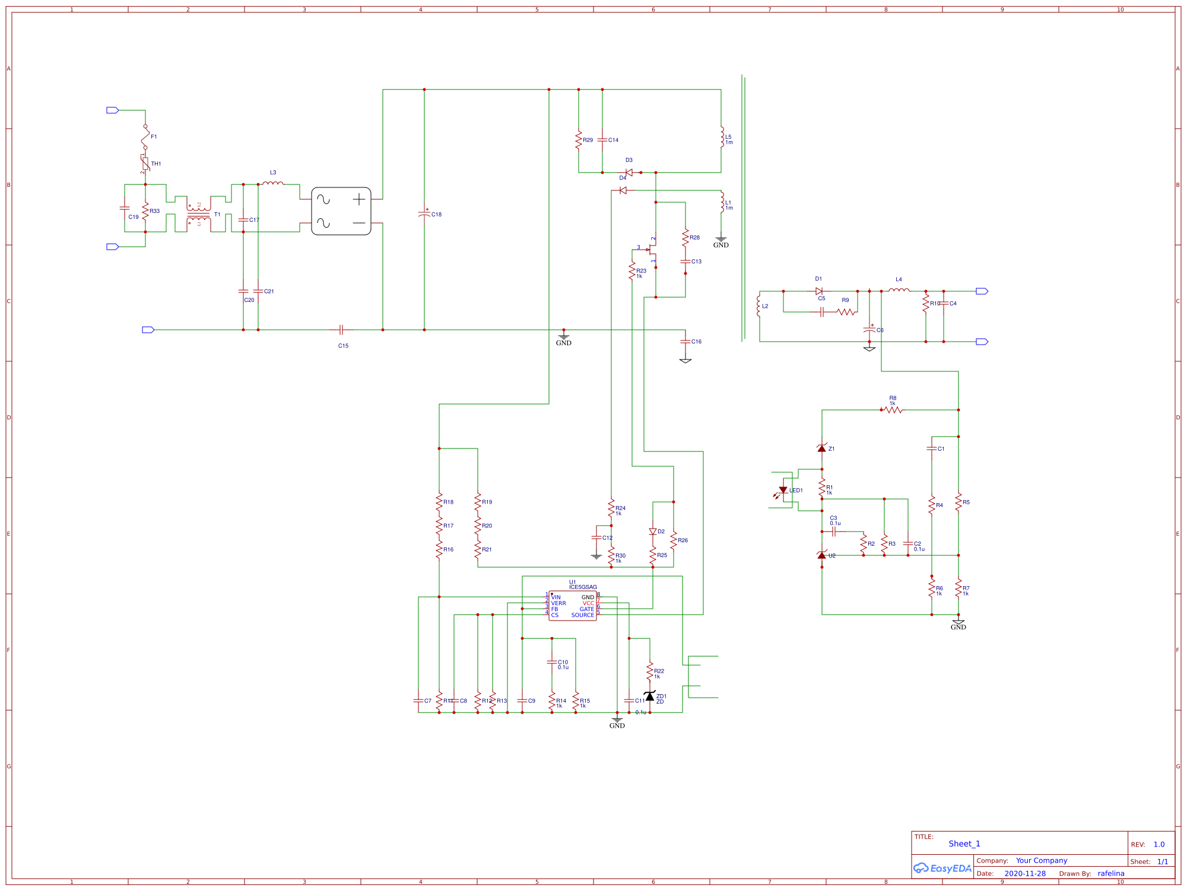1187x891 pixels.
Task: Click the blue net port at top left
Action: pos(111,110)
